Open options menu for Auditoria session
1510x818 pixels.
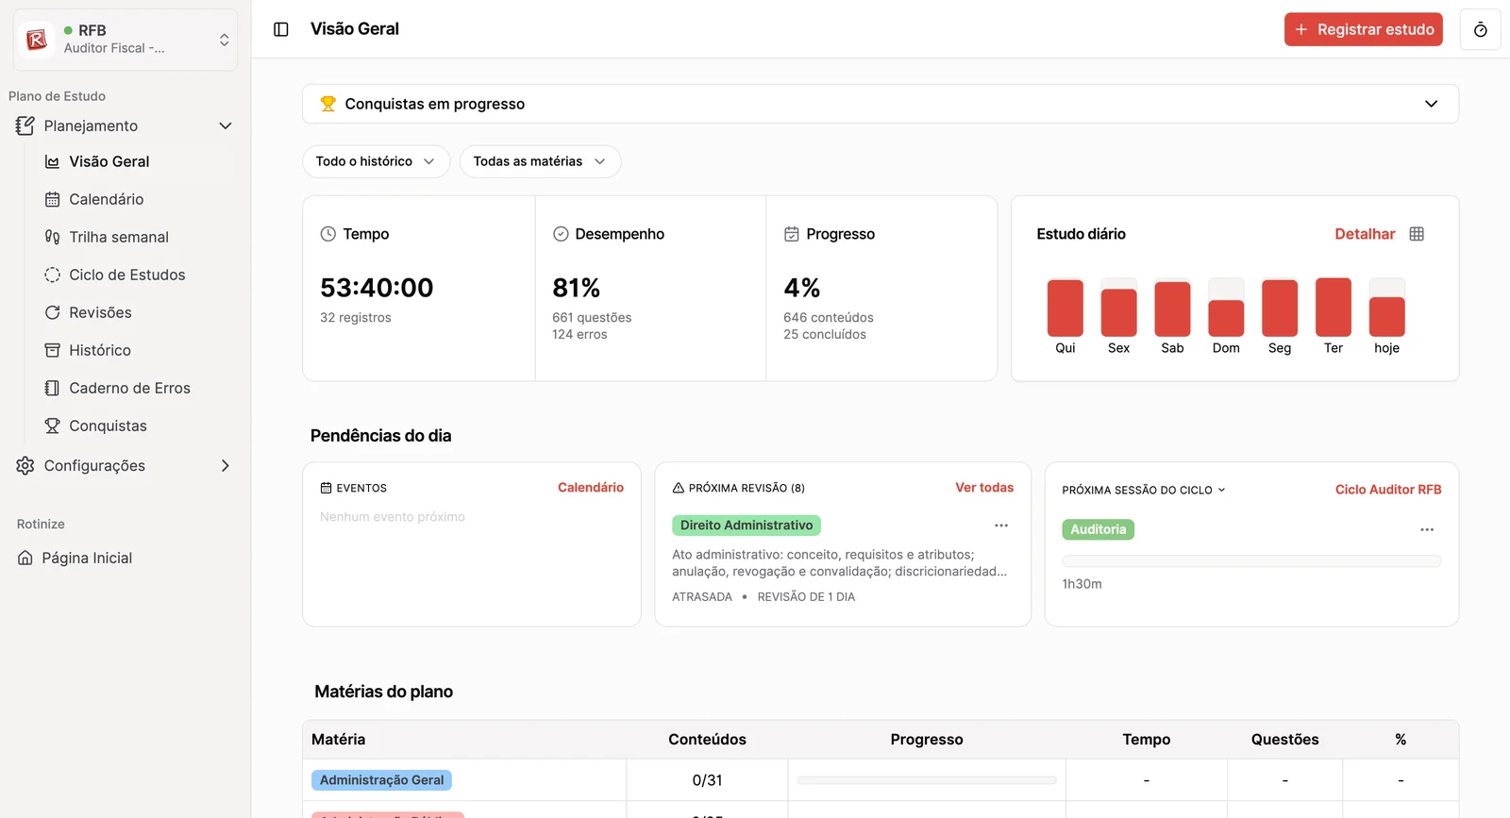[1427, 529]
